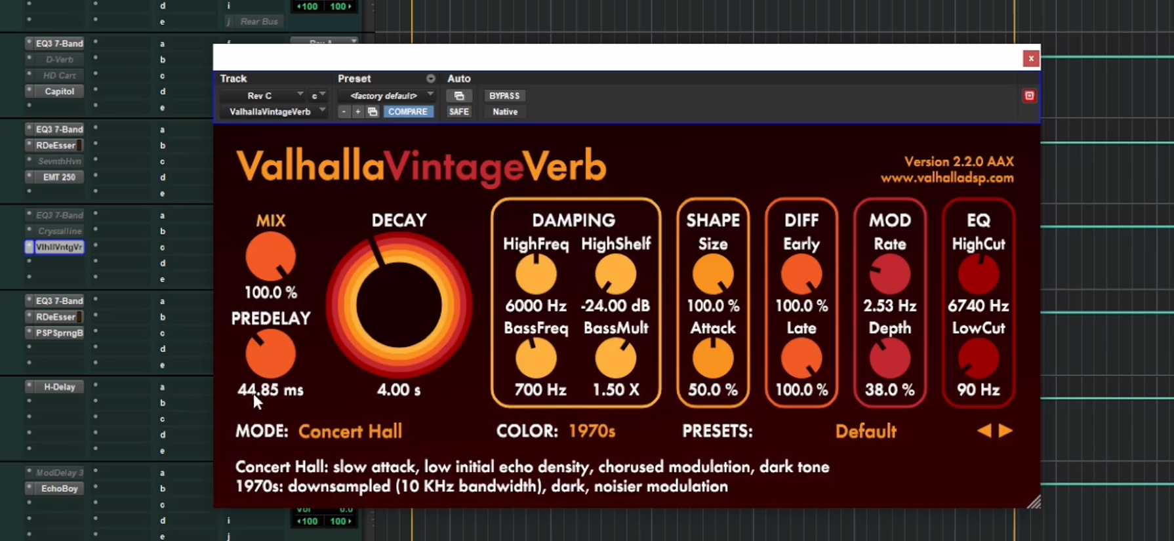Open the EMT 250 insert plugin
1174x541 pixels.
tap(59, 177)
